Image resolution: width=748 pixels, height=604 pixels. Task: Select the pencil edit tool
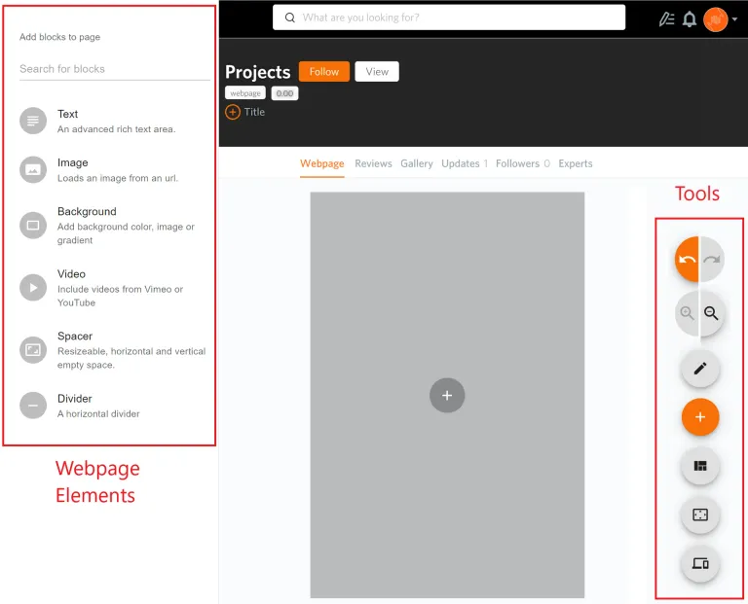[x=700, y=369]
